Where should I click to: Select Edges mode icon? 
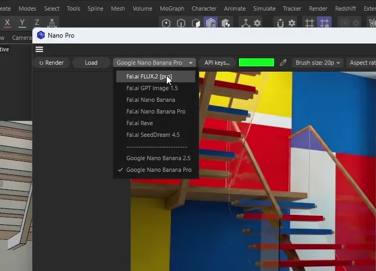[x=181, y=23]
